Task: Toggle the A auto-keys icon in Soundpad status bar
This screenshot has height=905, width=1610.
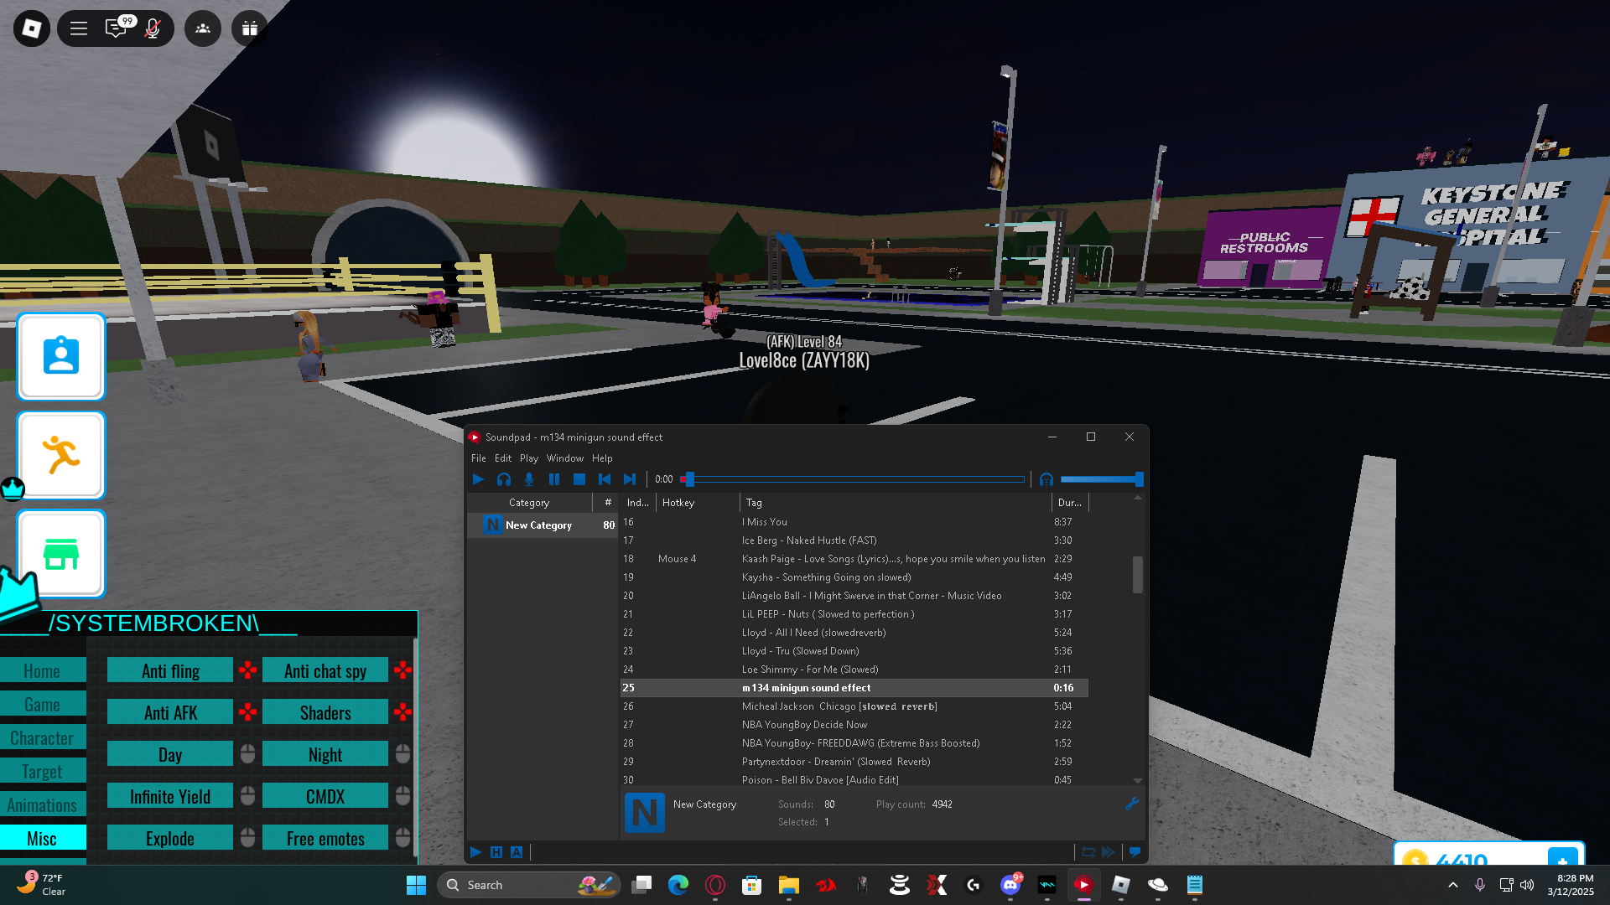Action: 517,852
